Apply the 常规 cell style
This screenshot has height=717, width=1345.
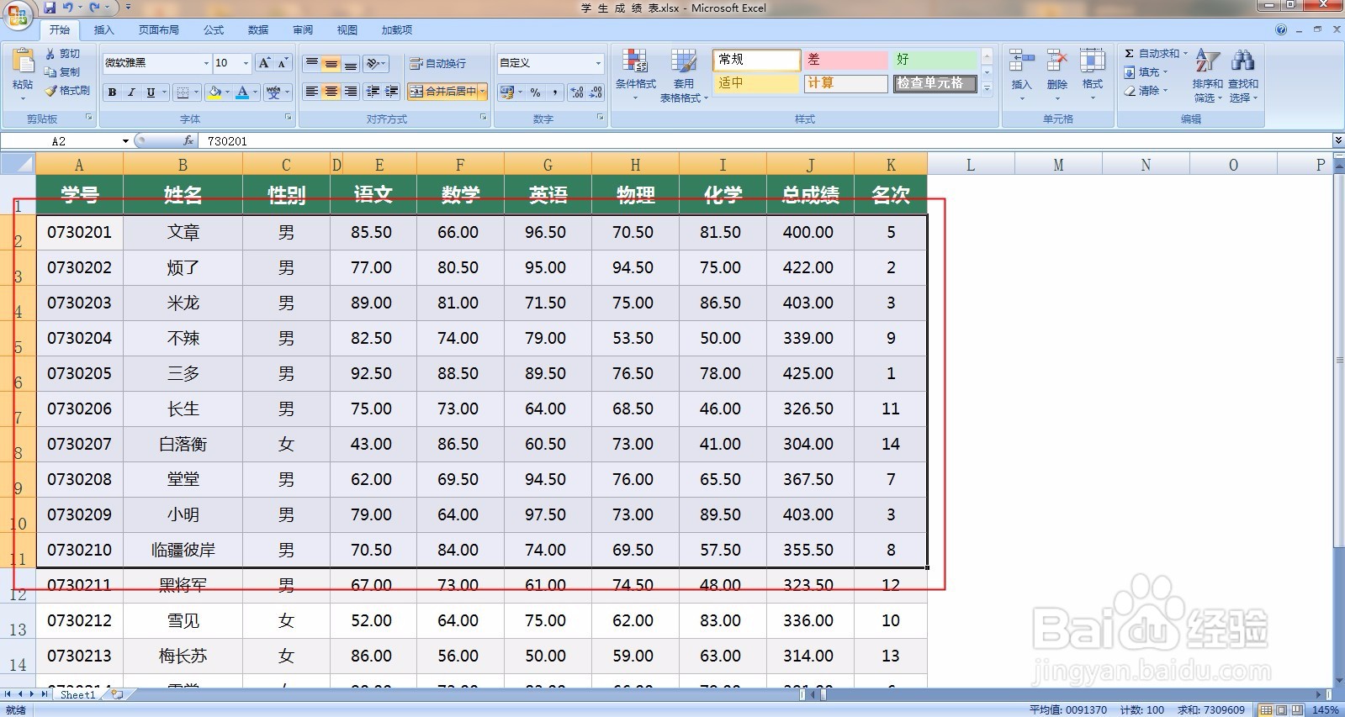(756, 60)
